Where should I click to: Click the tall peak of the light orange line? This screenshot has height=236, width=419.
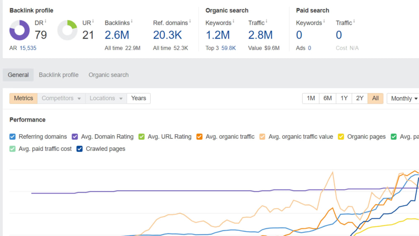click(x=332, y=173)
